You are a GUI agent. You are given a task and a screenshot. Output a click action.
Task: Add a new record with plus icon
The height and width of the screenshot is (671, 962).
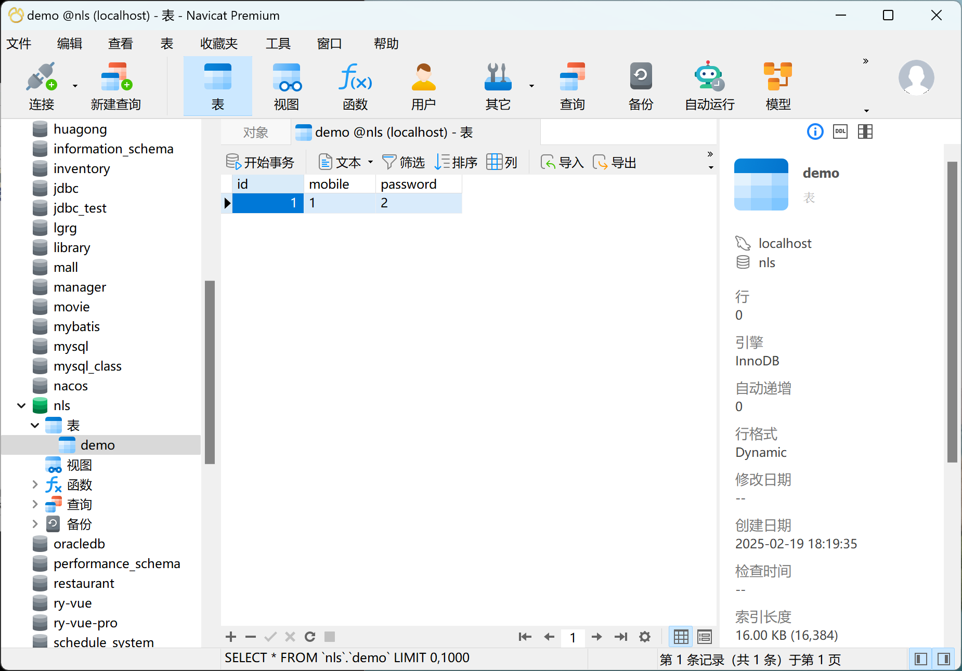click(231, 637)
